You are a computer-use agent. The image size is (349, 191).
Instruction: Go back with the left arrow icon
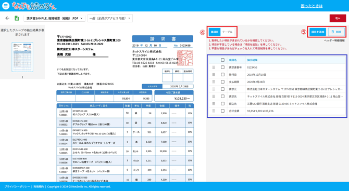pos(7,18)
